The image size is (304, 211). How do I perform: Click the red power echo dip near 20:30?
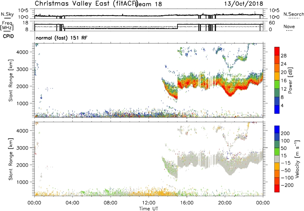pos(230,94)
